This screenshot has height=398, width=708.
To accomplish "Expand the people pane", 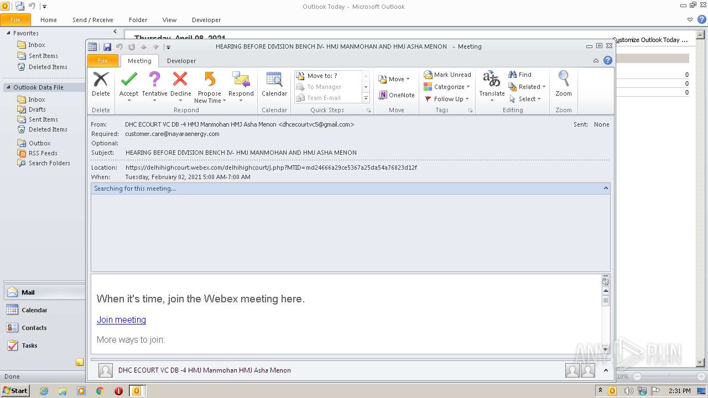I will click(606, 370).
